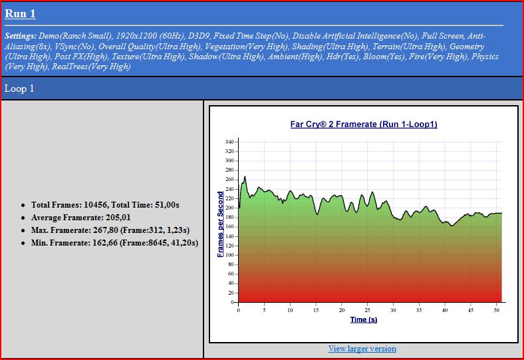Click the 'Frames per Second' axis label
This screenshot has height=360, width=524.
(x=220, y=224)
